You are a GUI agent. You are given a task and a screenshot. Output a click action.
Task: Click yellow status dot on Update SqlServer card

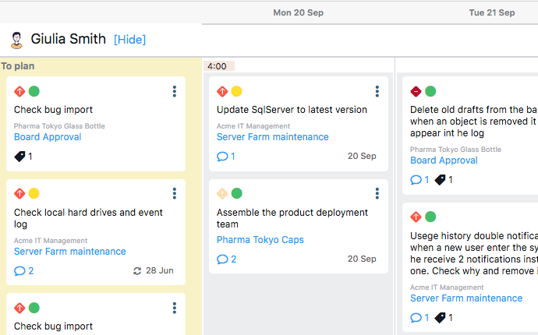tap(237, 91)
